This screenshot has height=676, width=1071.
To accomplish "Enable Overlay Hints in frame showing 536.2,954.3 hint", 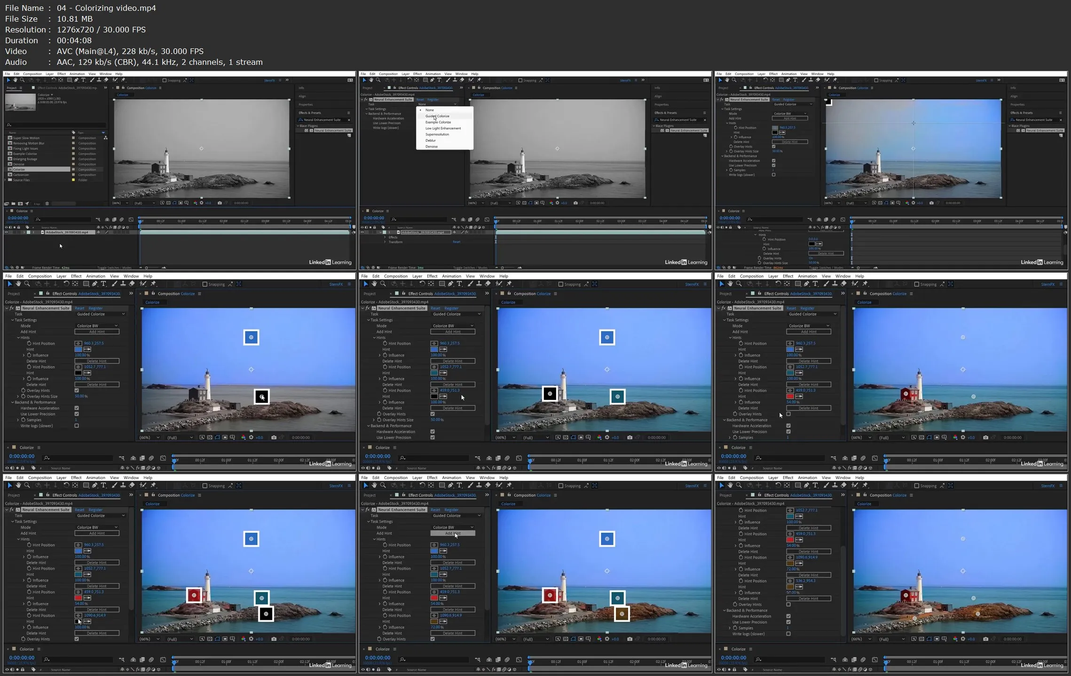I will [x=788, y=605].
